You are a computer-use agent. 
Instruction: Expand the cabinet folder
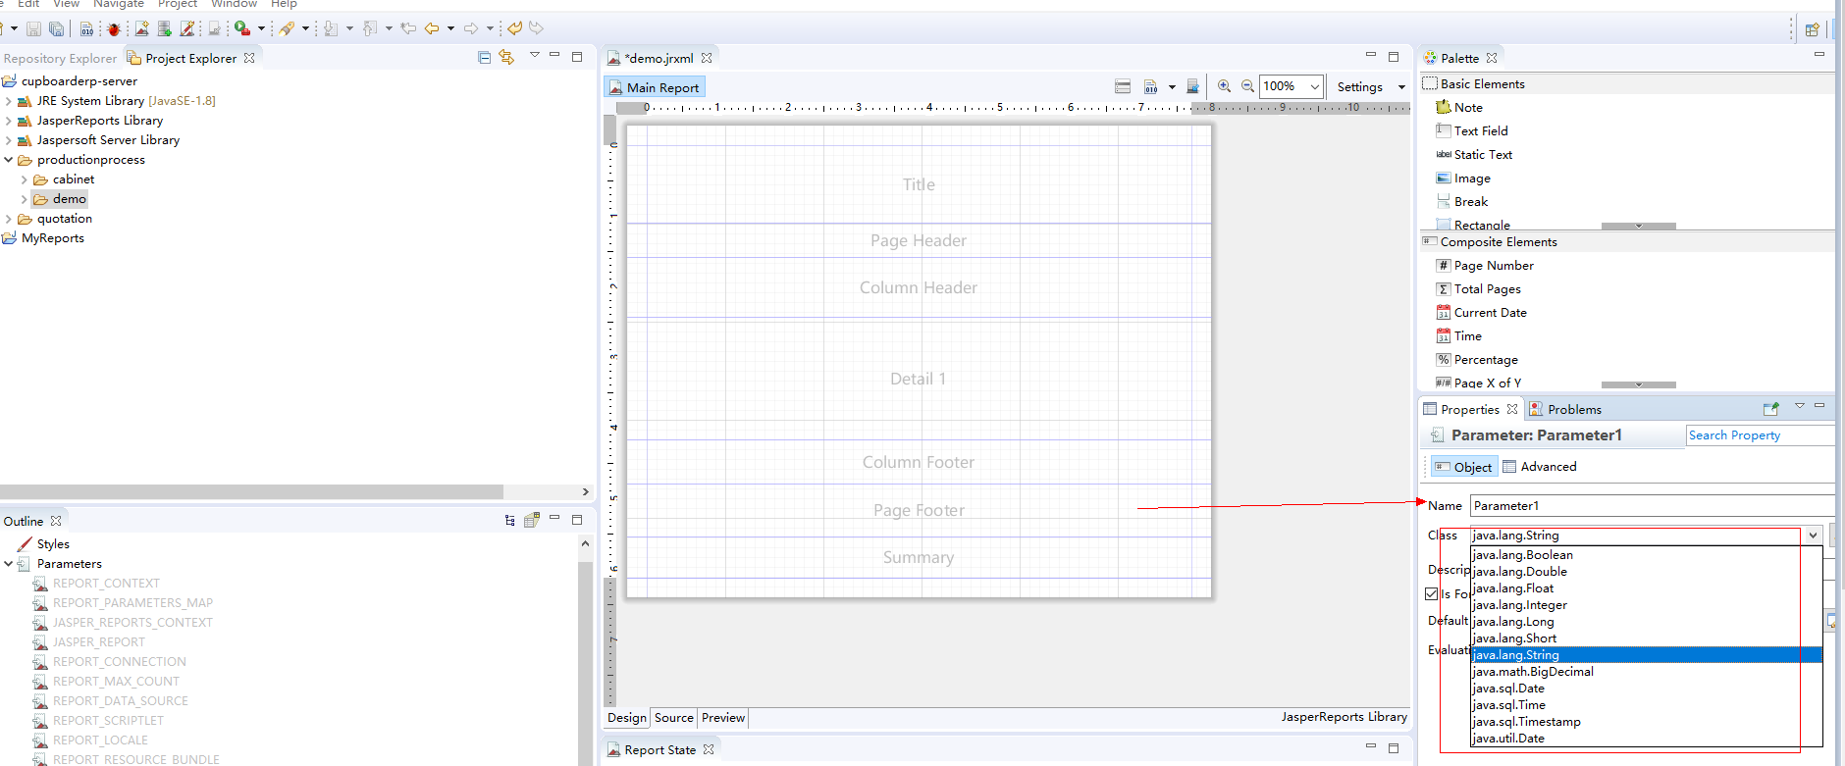25,179
